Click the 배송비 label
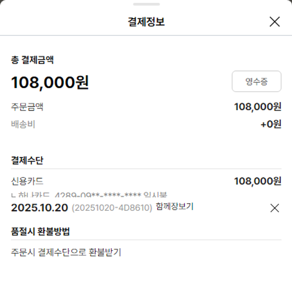Image resolution: width=292 pixels, height=299 pixels. point(23,125)
